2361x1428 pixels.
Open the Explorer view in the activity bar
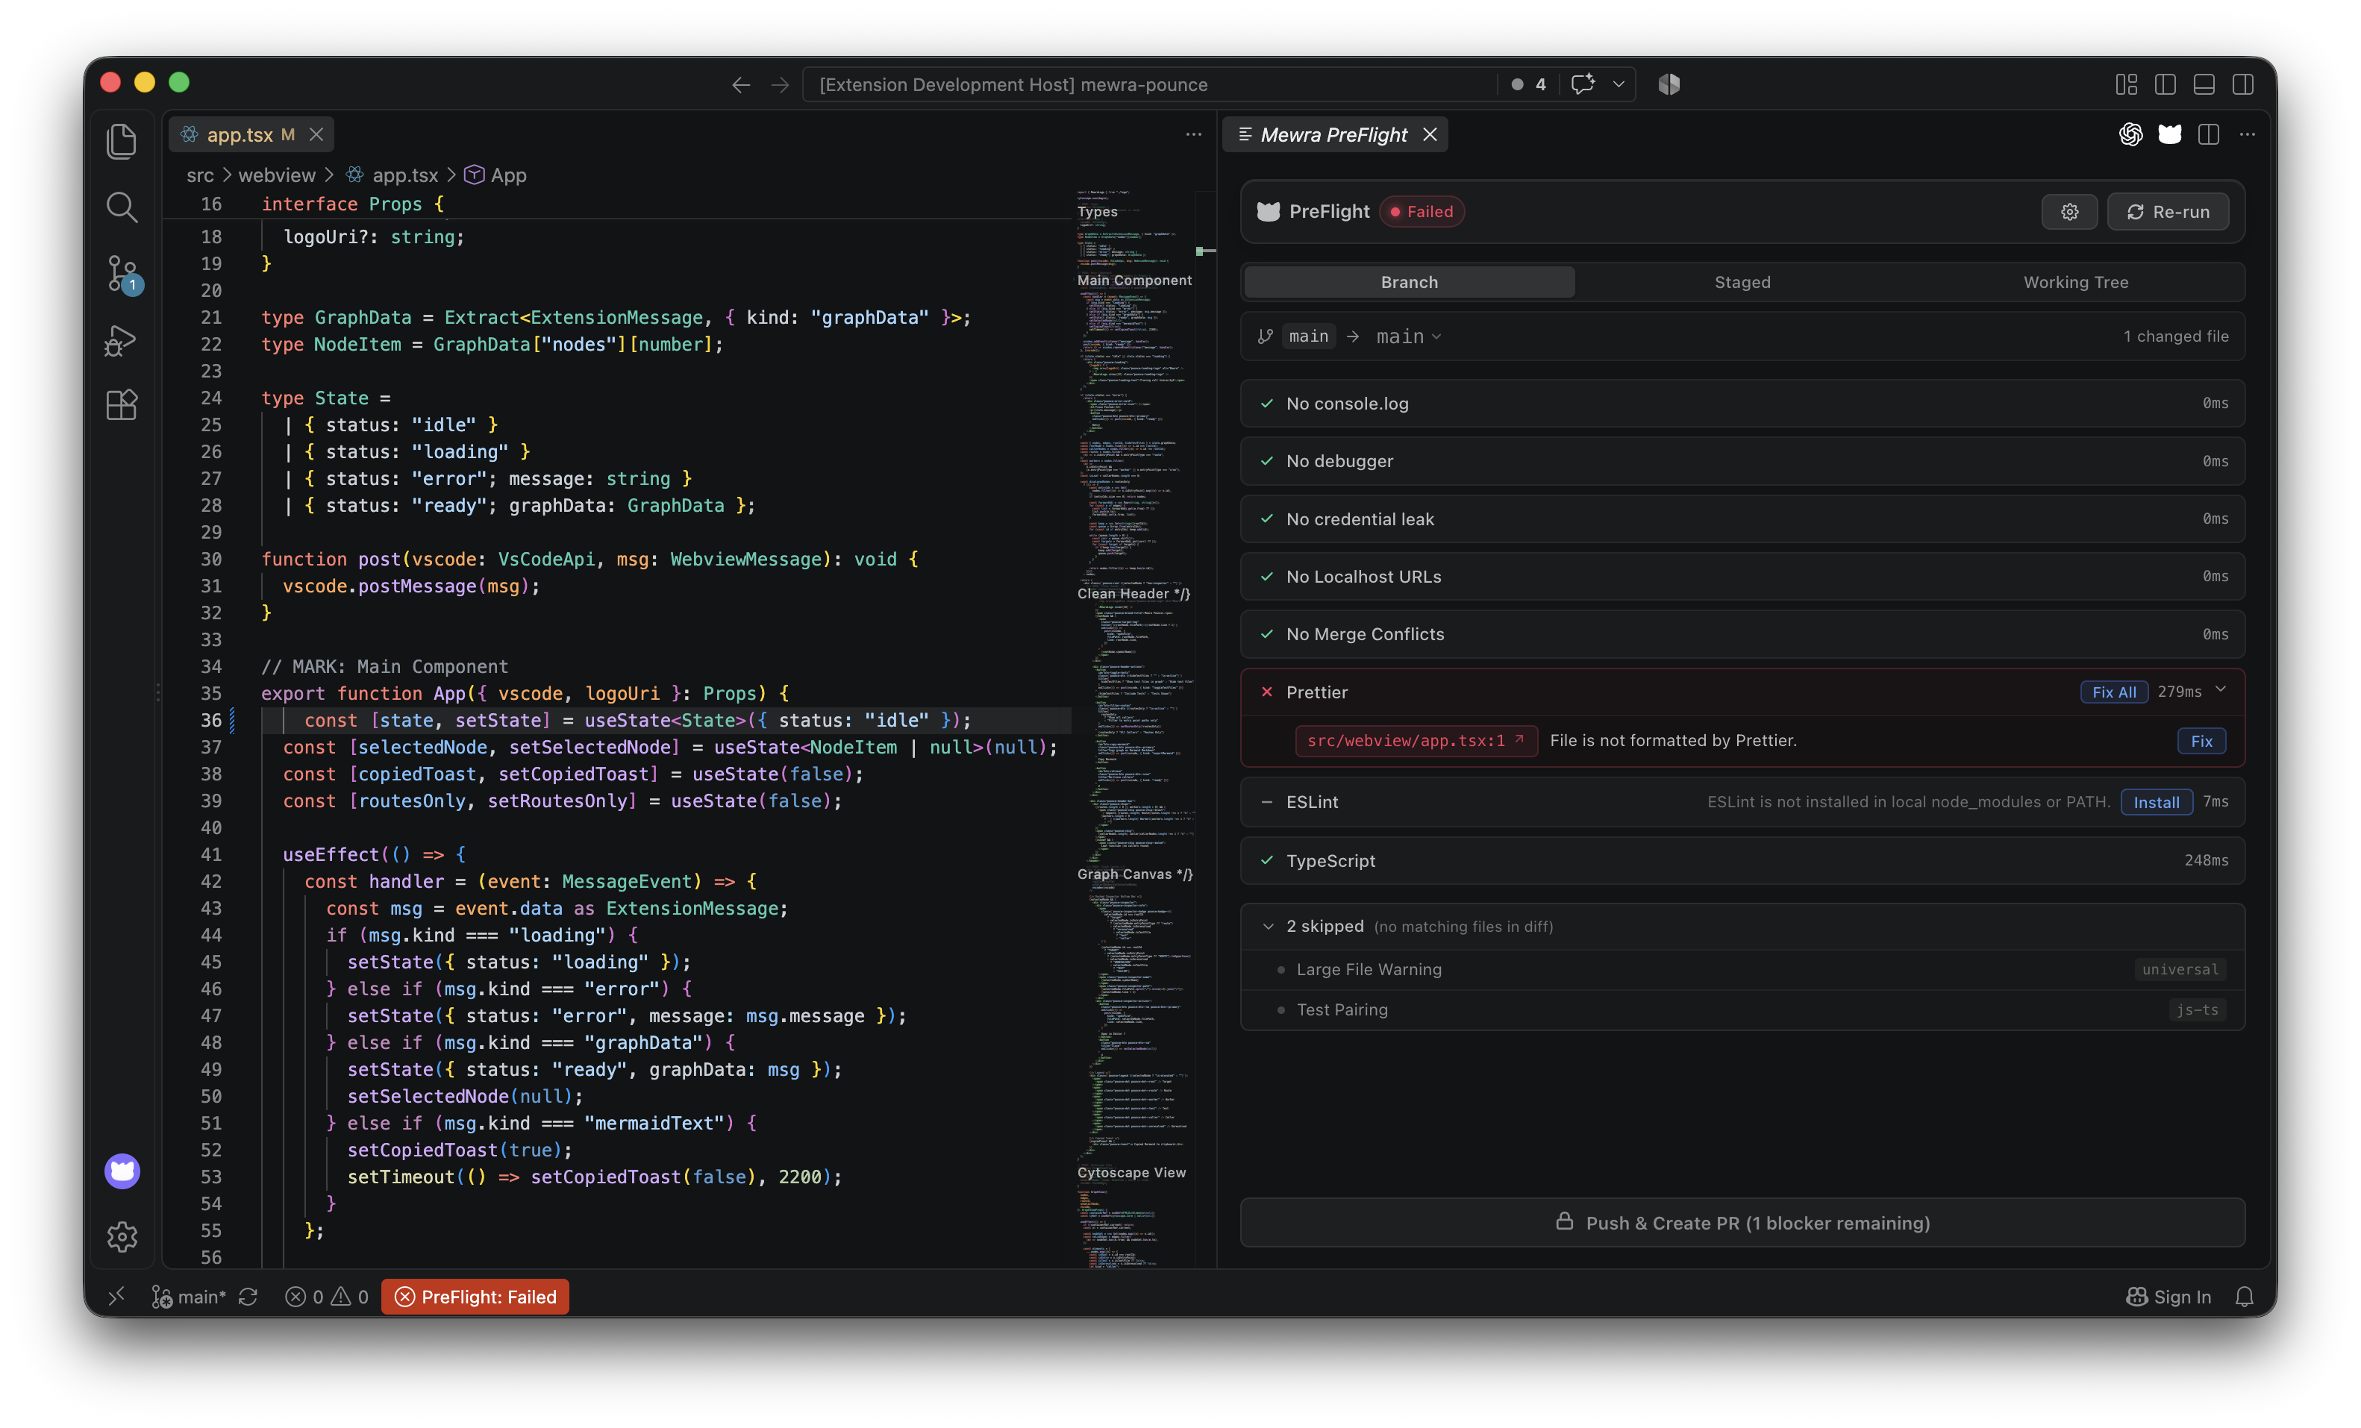pyautogui.click(x=122, y=142)
